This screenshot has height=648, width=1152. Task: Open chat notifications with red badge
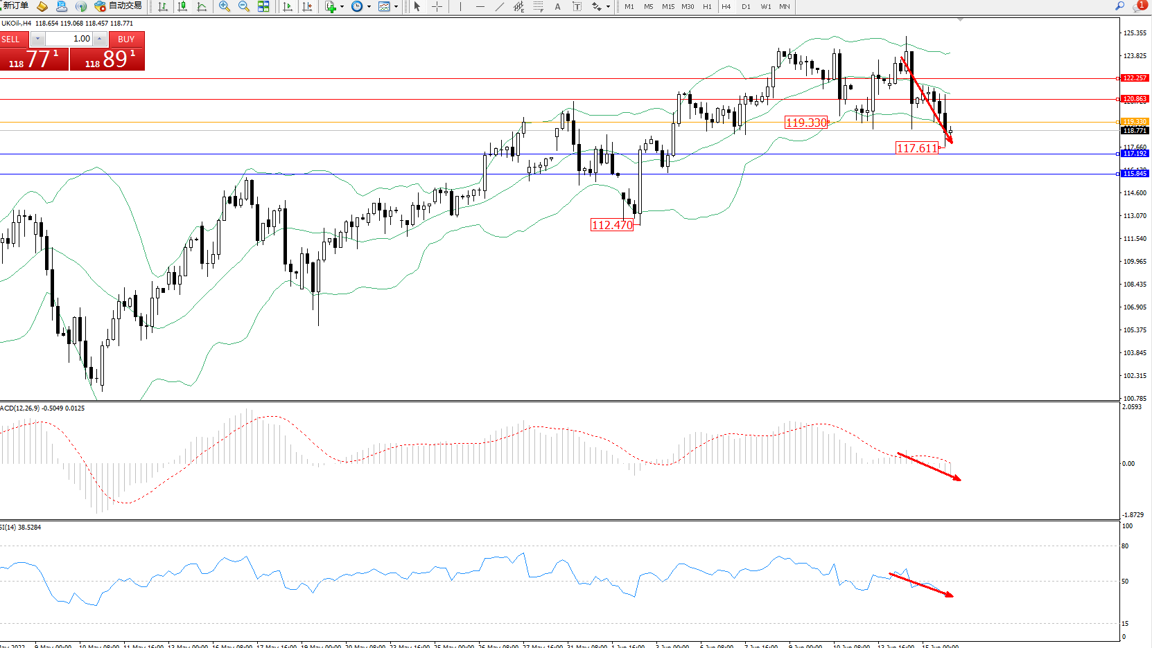pos(1139,6)
